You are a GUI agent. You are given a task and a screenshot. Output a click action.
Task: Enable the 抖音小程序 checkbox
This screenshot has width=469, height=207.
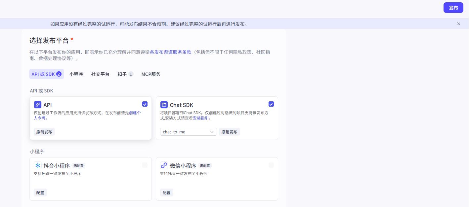(145, 165)
